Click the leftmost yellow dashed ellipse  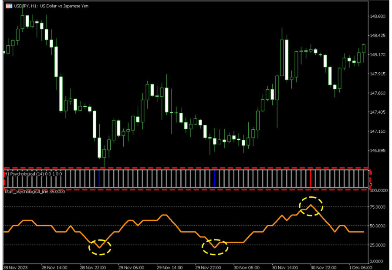click(100, 247)
